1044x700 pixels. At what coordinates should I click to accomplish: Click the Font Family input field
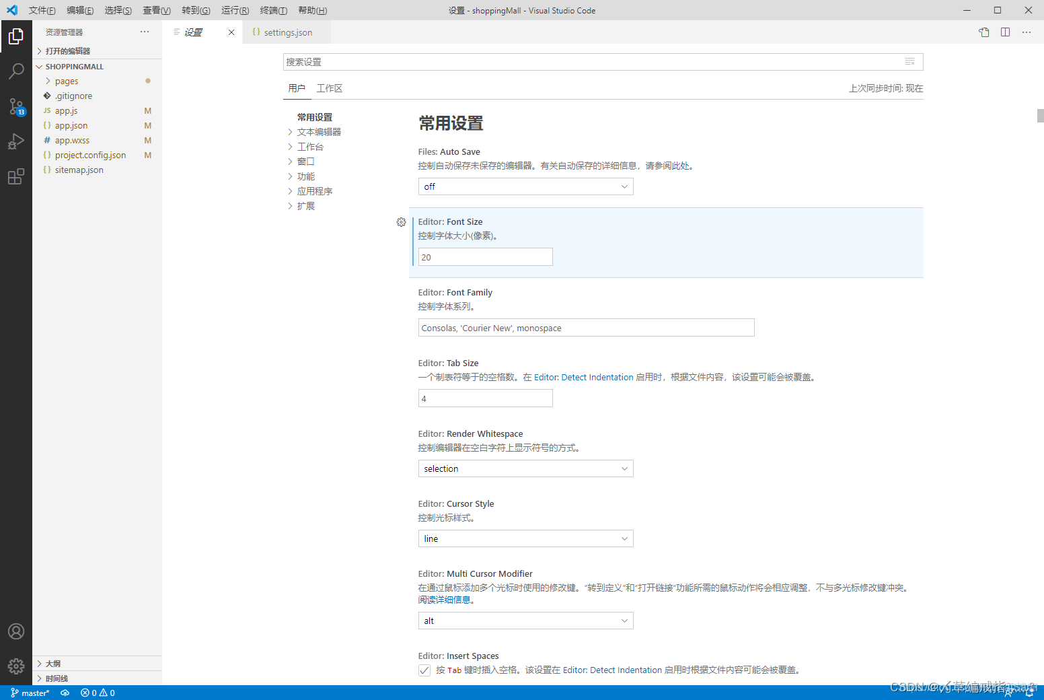point(586,328)
